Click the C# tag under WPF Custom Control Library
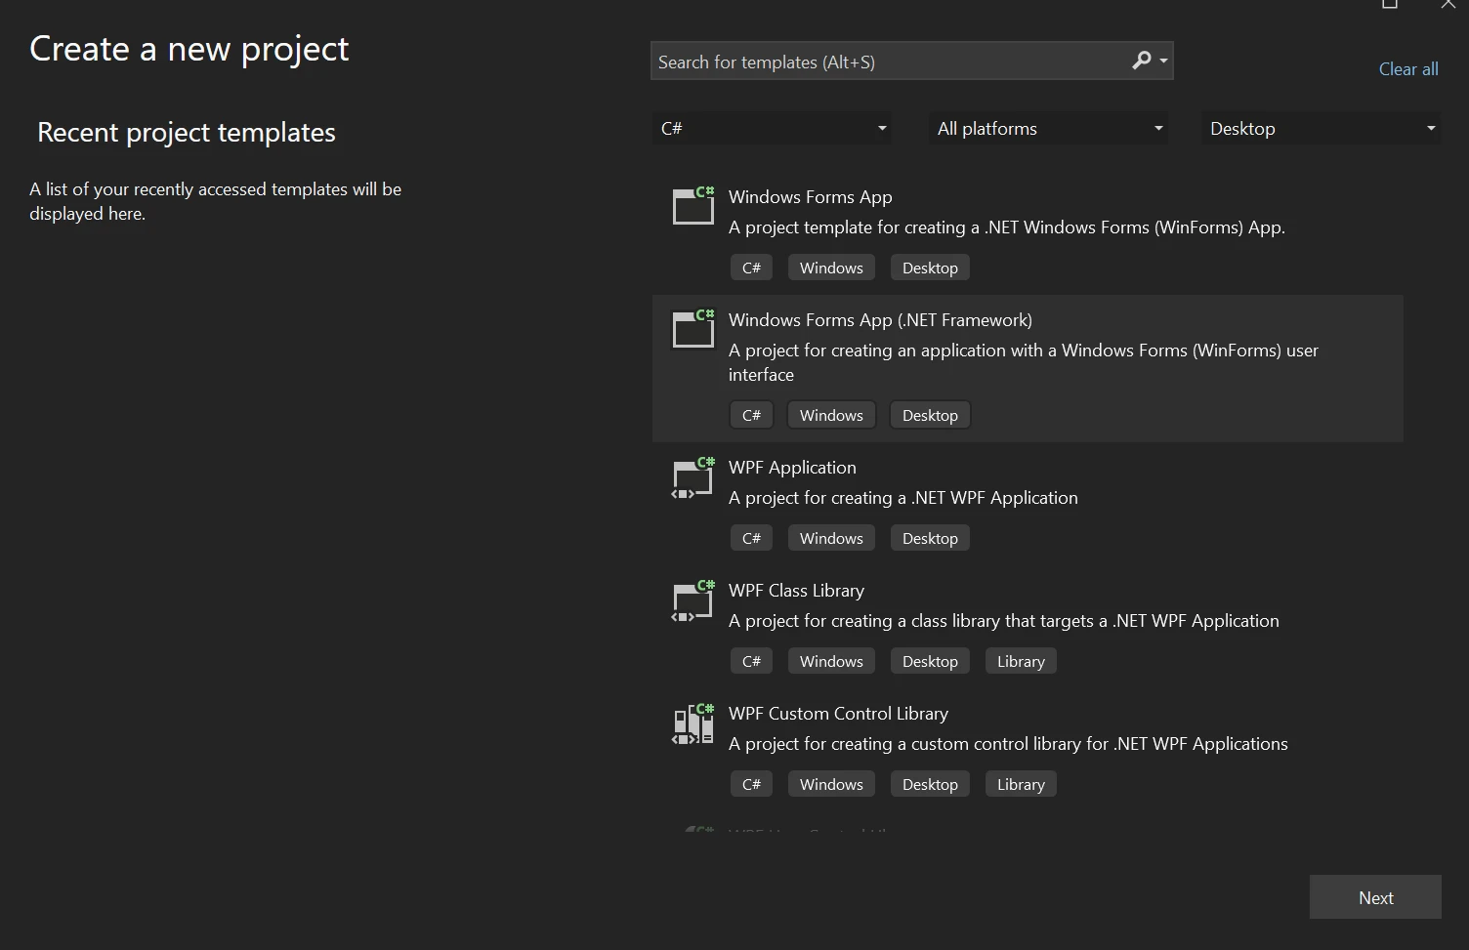This screenshot has height=950, width=1469. pos(751,784)
